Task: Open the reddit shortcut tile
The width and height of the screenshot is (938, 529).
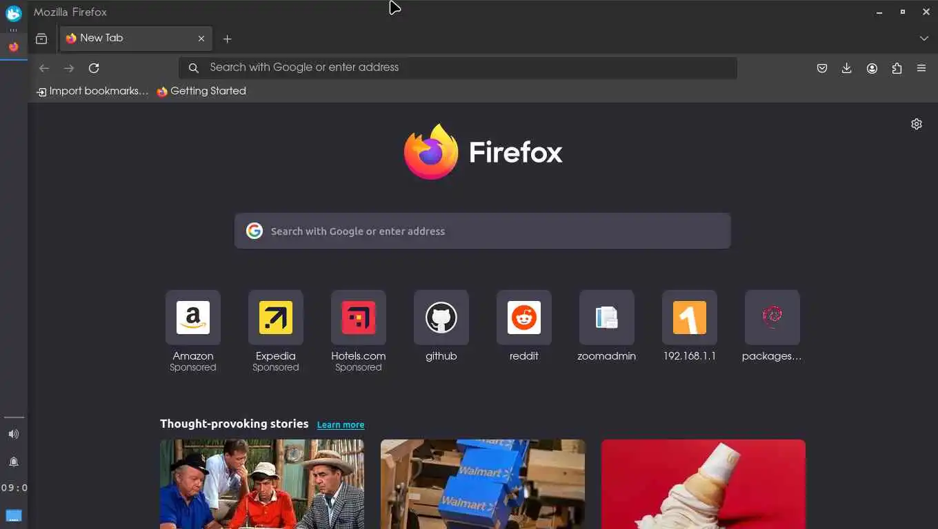Action: pos(524,318)
